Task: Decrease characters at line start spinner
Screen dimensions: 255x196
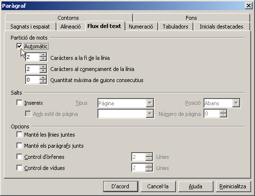Action: point(43,70)
